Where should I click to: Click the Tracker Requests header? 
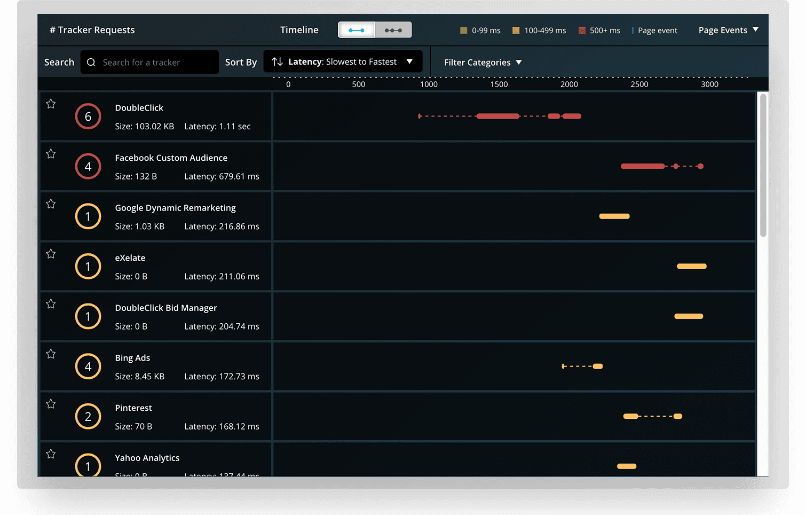click(x=92, y=30)
